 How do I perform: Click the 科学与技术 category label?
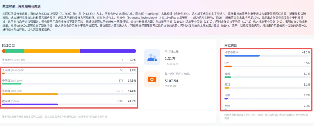(x=231, y=52)
